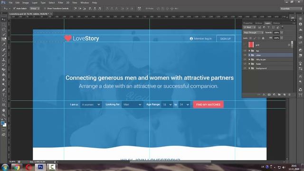Filter layers by type (T) icon

[x=268, y=28]
